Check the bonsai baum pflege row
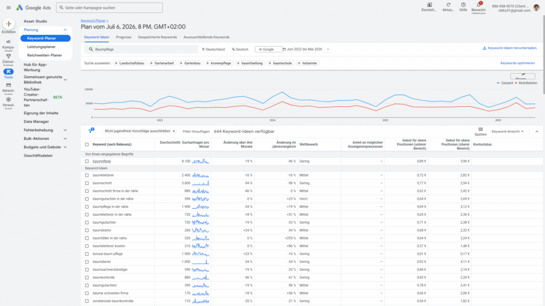 point(87,254)
